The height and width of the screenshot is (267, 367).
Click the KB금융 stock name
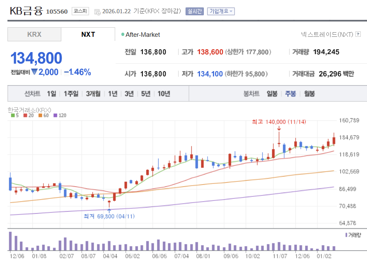pyautogui.click(x=26, y=11)
